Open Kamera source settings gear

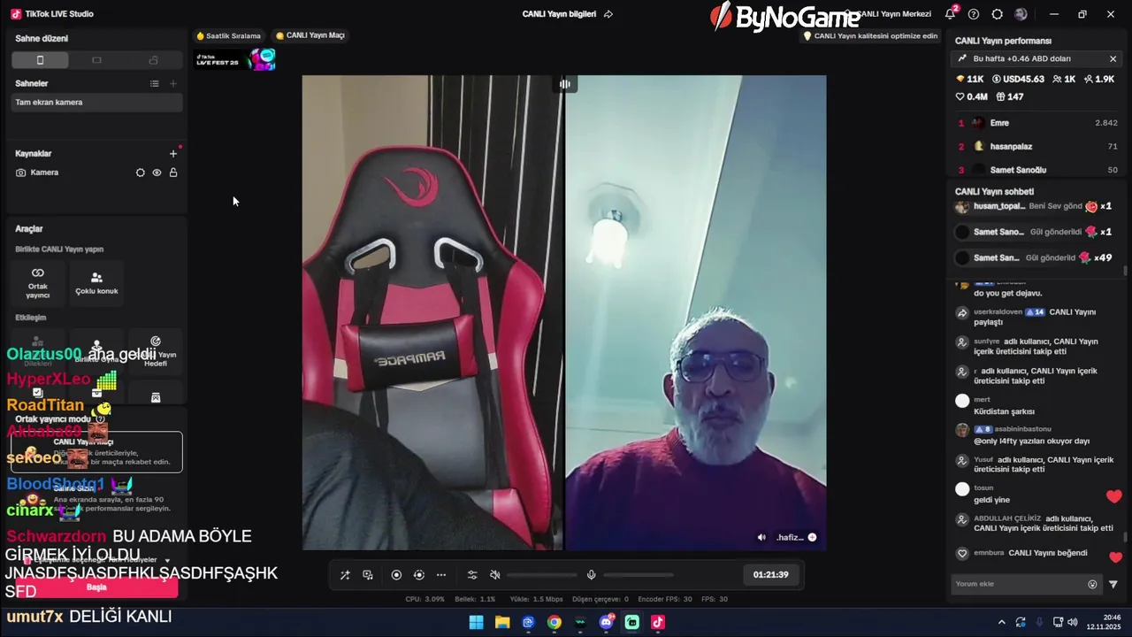pos(140,173)
